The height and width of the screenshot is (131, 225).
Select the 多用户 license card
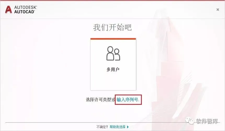click(x=113, y=64)
